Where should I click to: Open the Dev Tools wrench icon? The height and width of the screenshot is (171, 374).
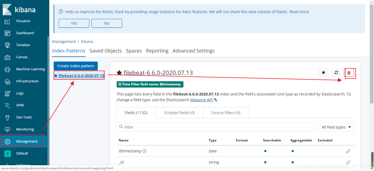[8, 117]
